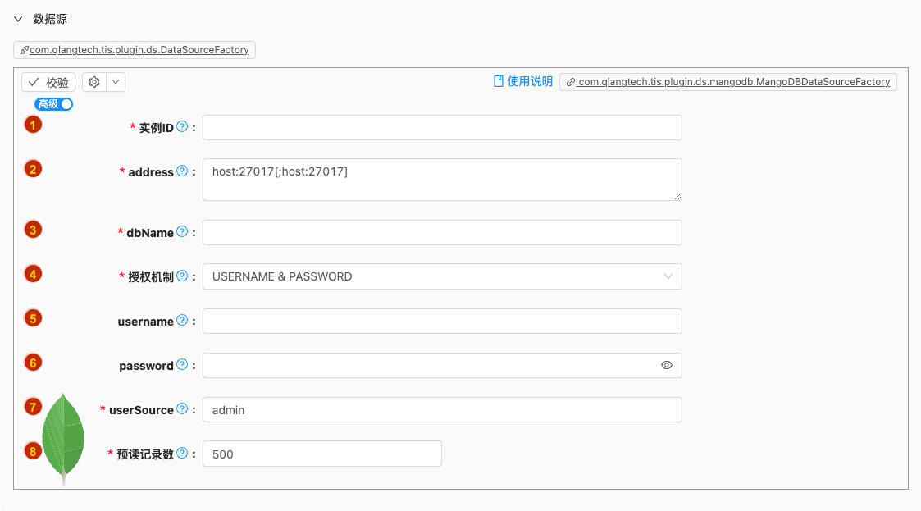
Task: Open the MangoDBDataSourceFactory class link
Action: pos(728,82)
